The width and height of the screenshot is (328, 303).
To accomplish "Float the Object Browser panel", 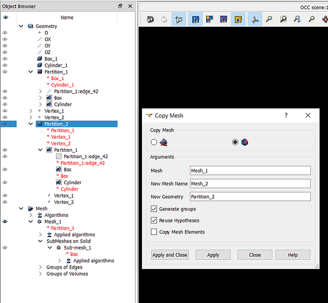I will [120, 6].
